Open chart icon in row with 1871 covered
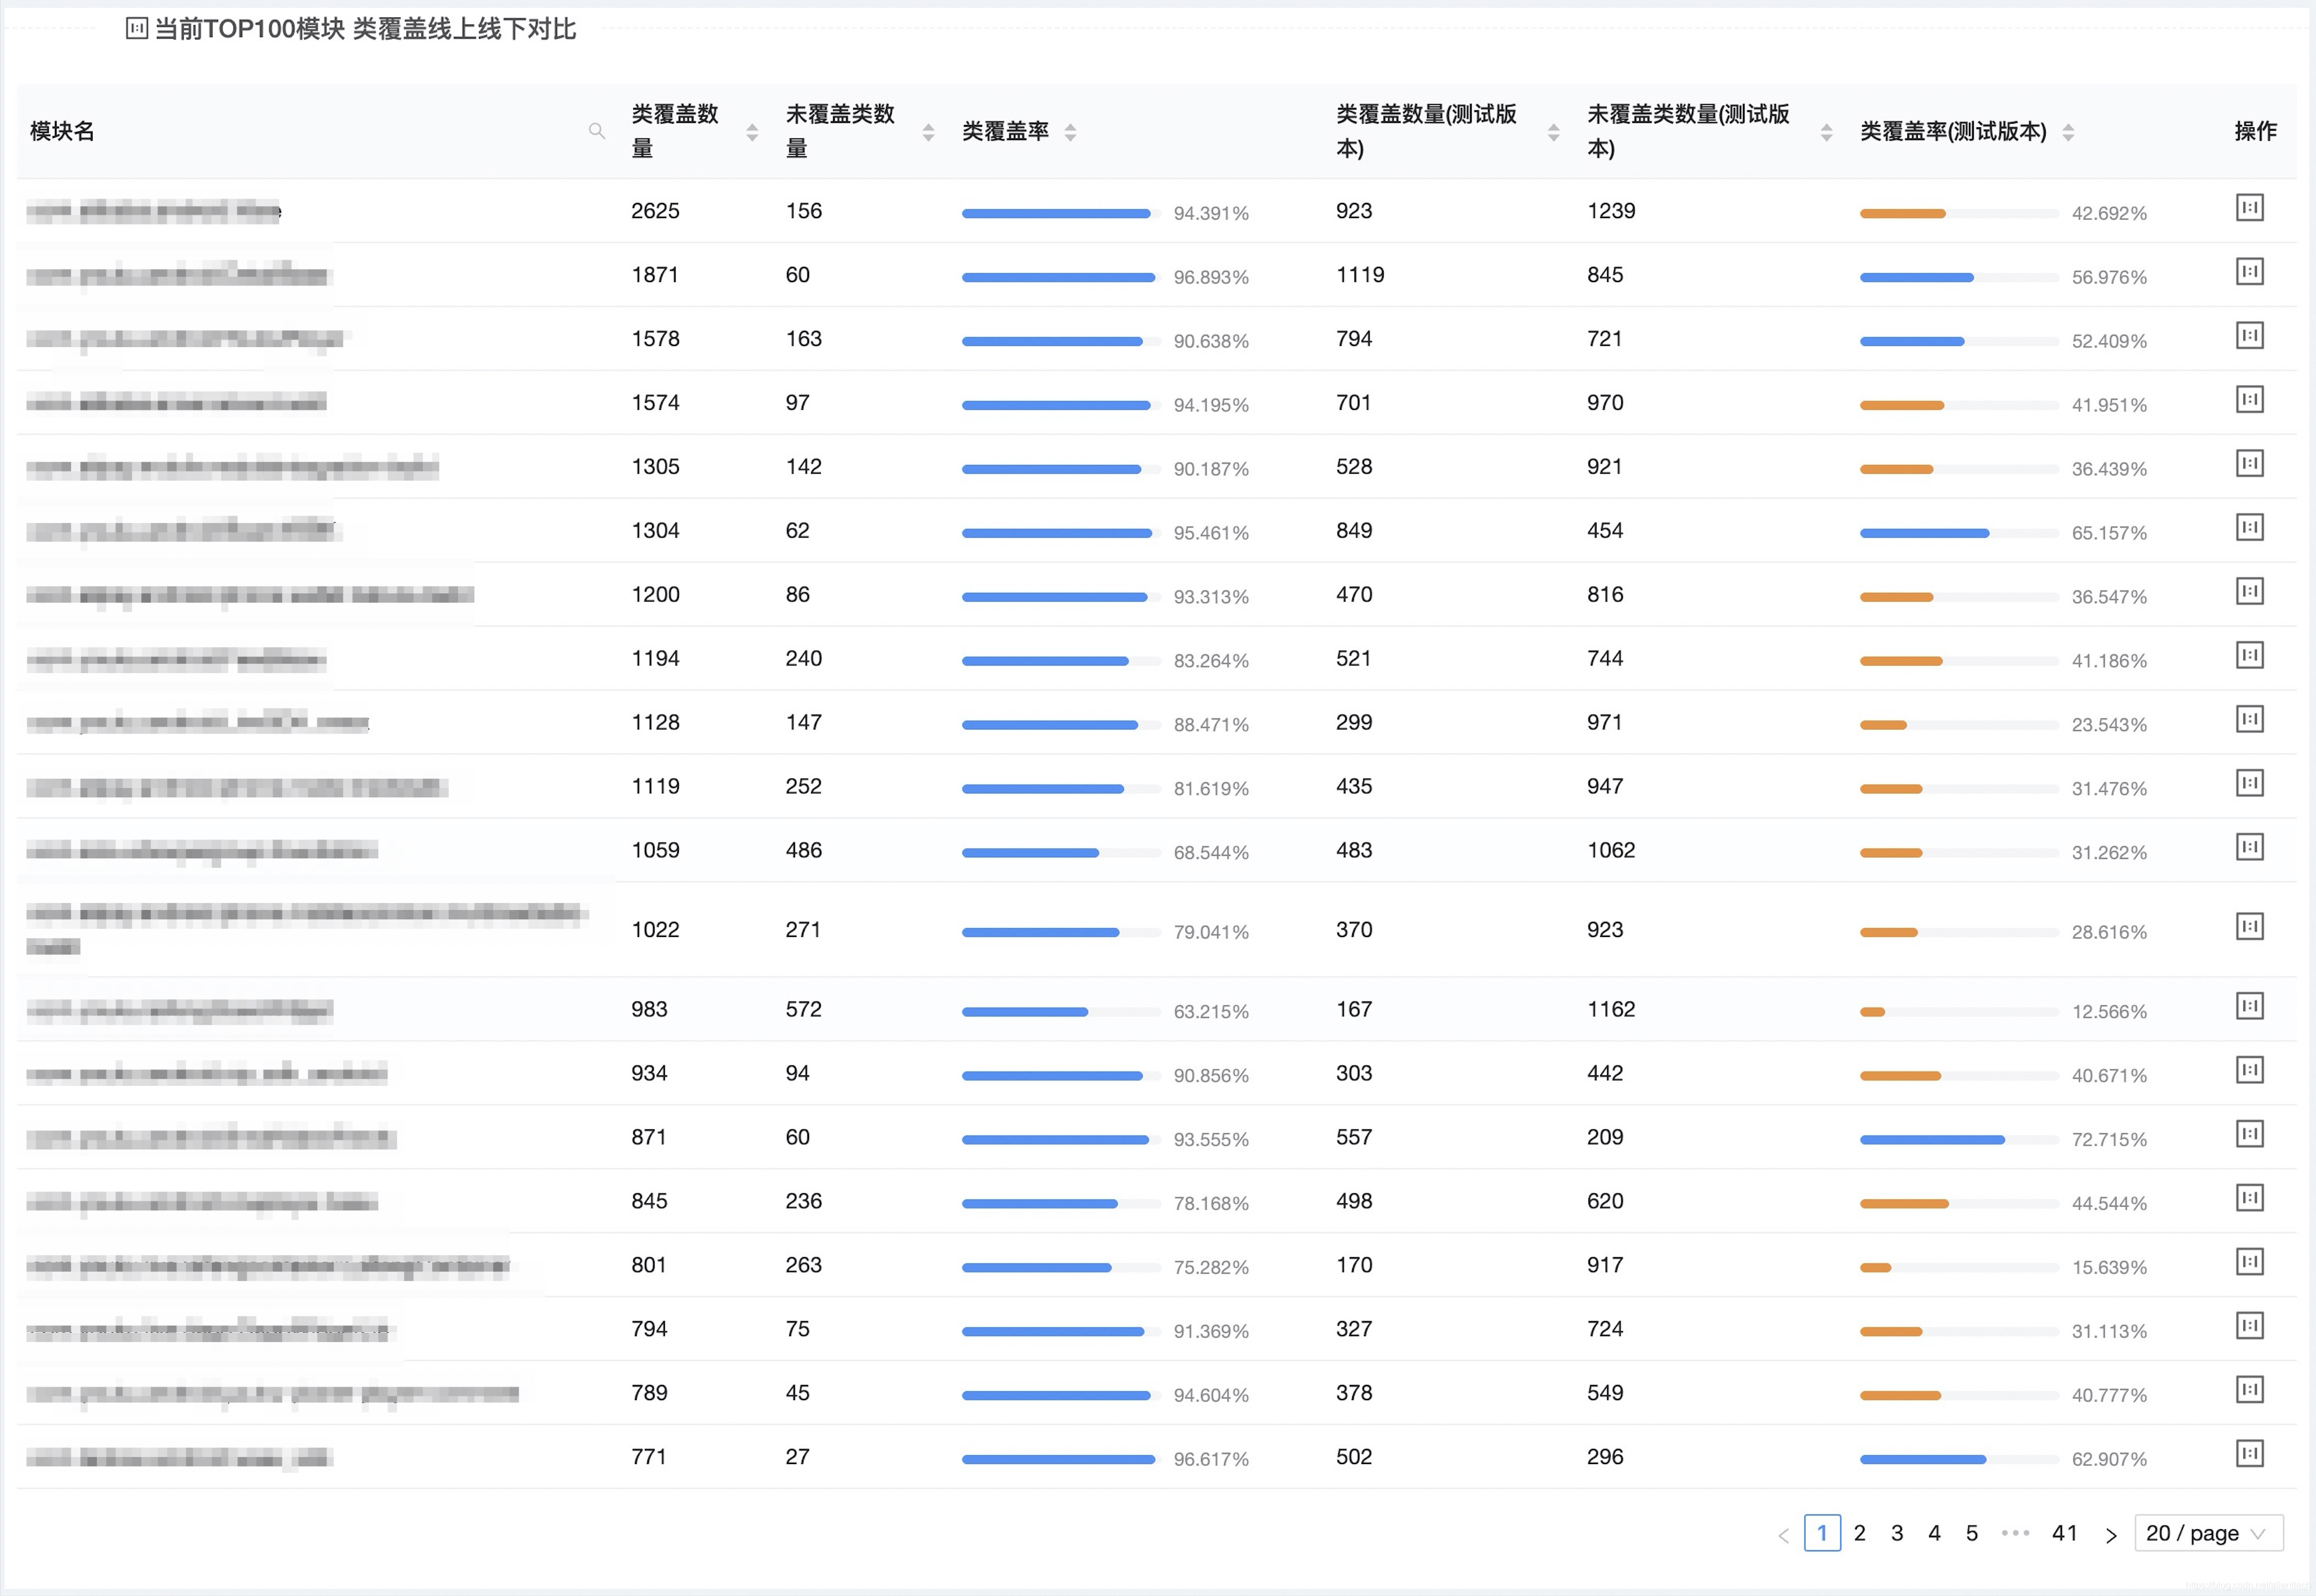 2249,272
